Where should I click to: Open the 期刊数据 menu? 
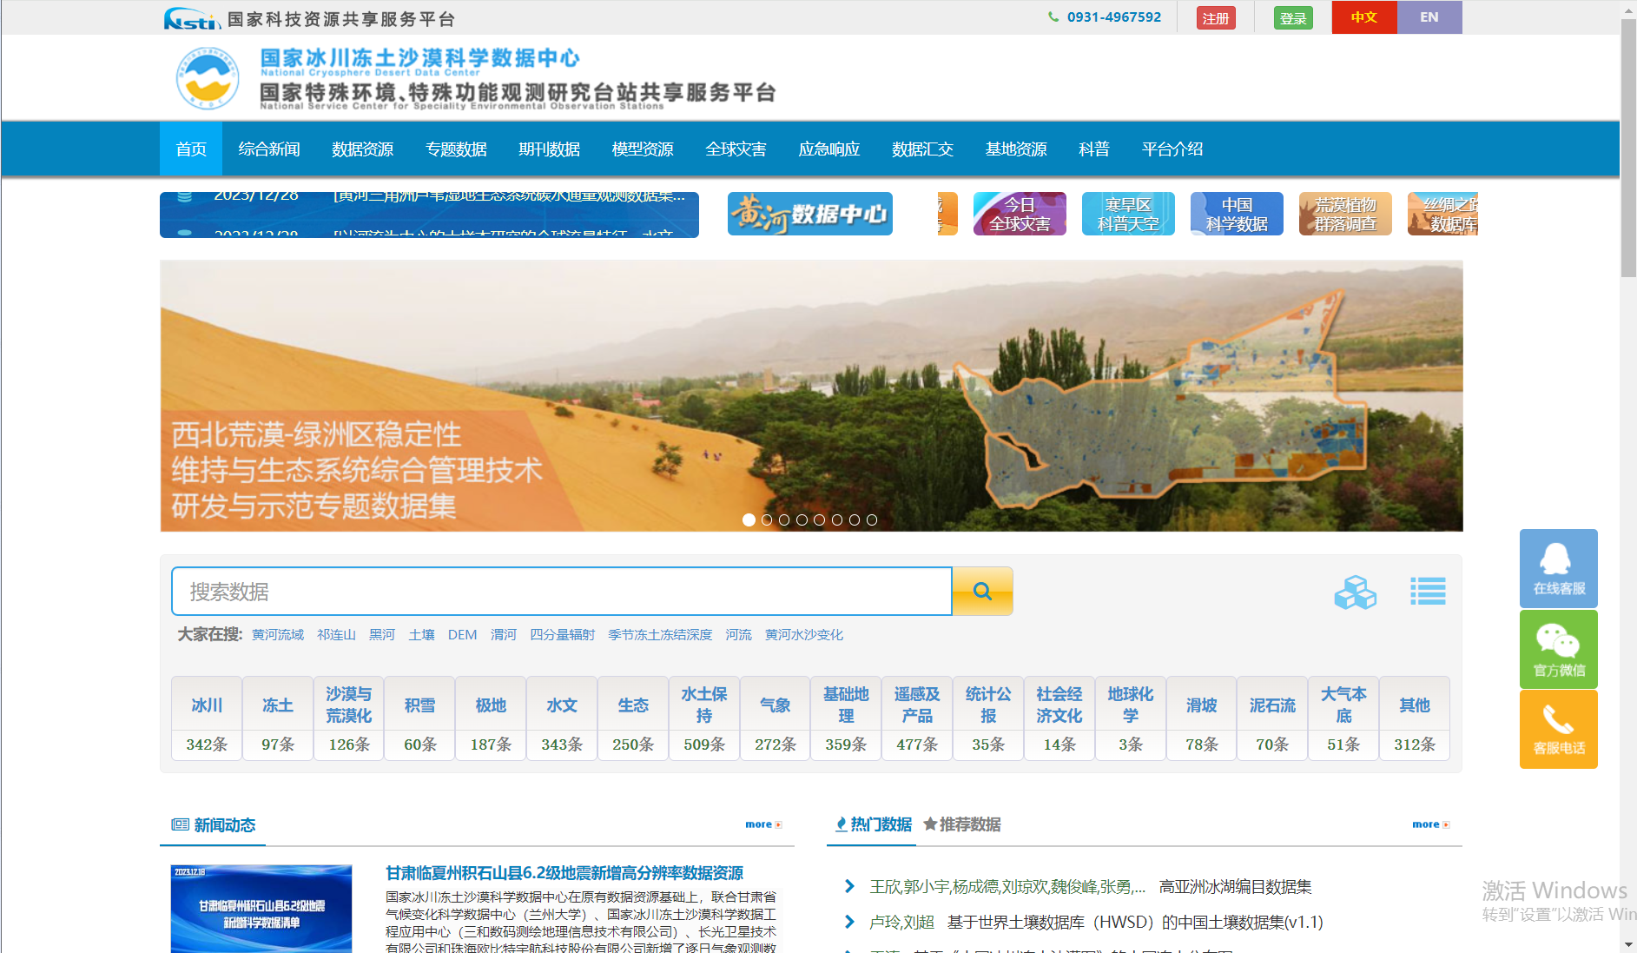click(x=550, y=149)
